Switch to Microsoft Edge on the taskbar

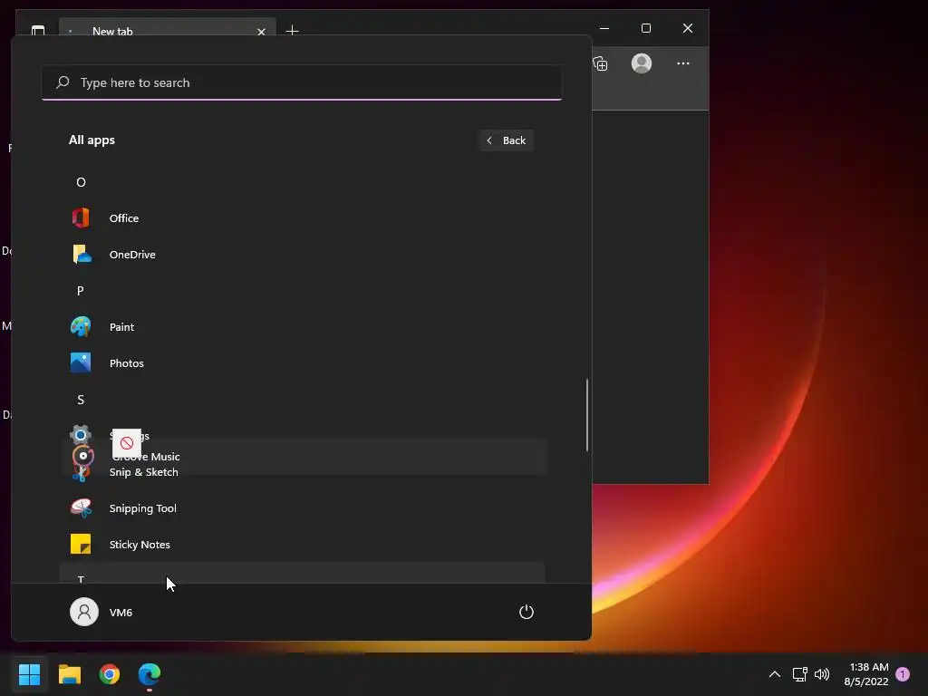tap(150, 673)
